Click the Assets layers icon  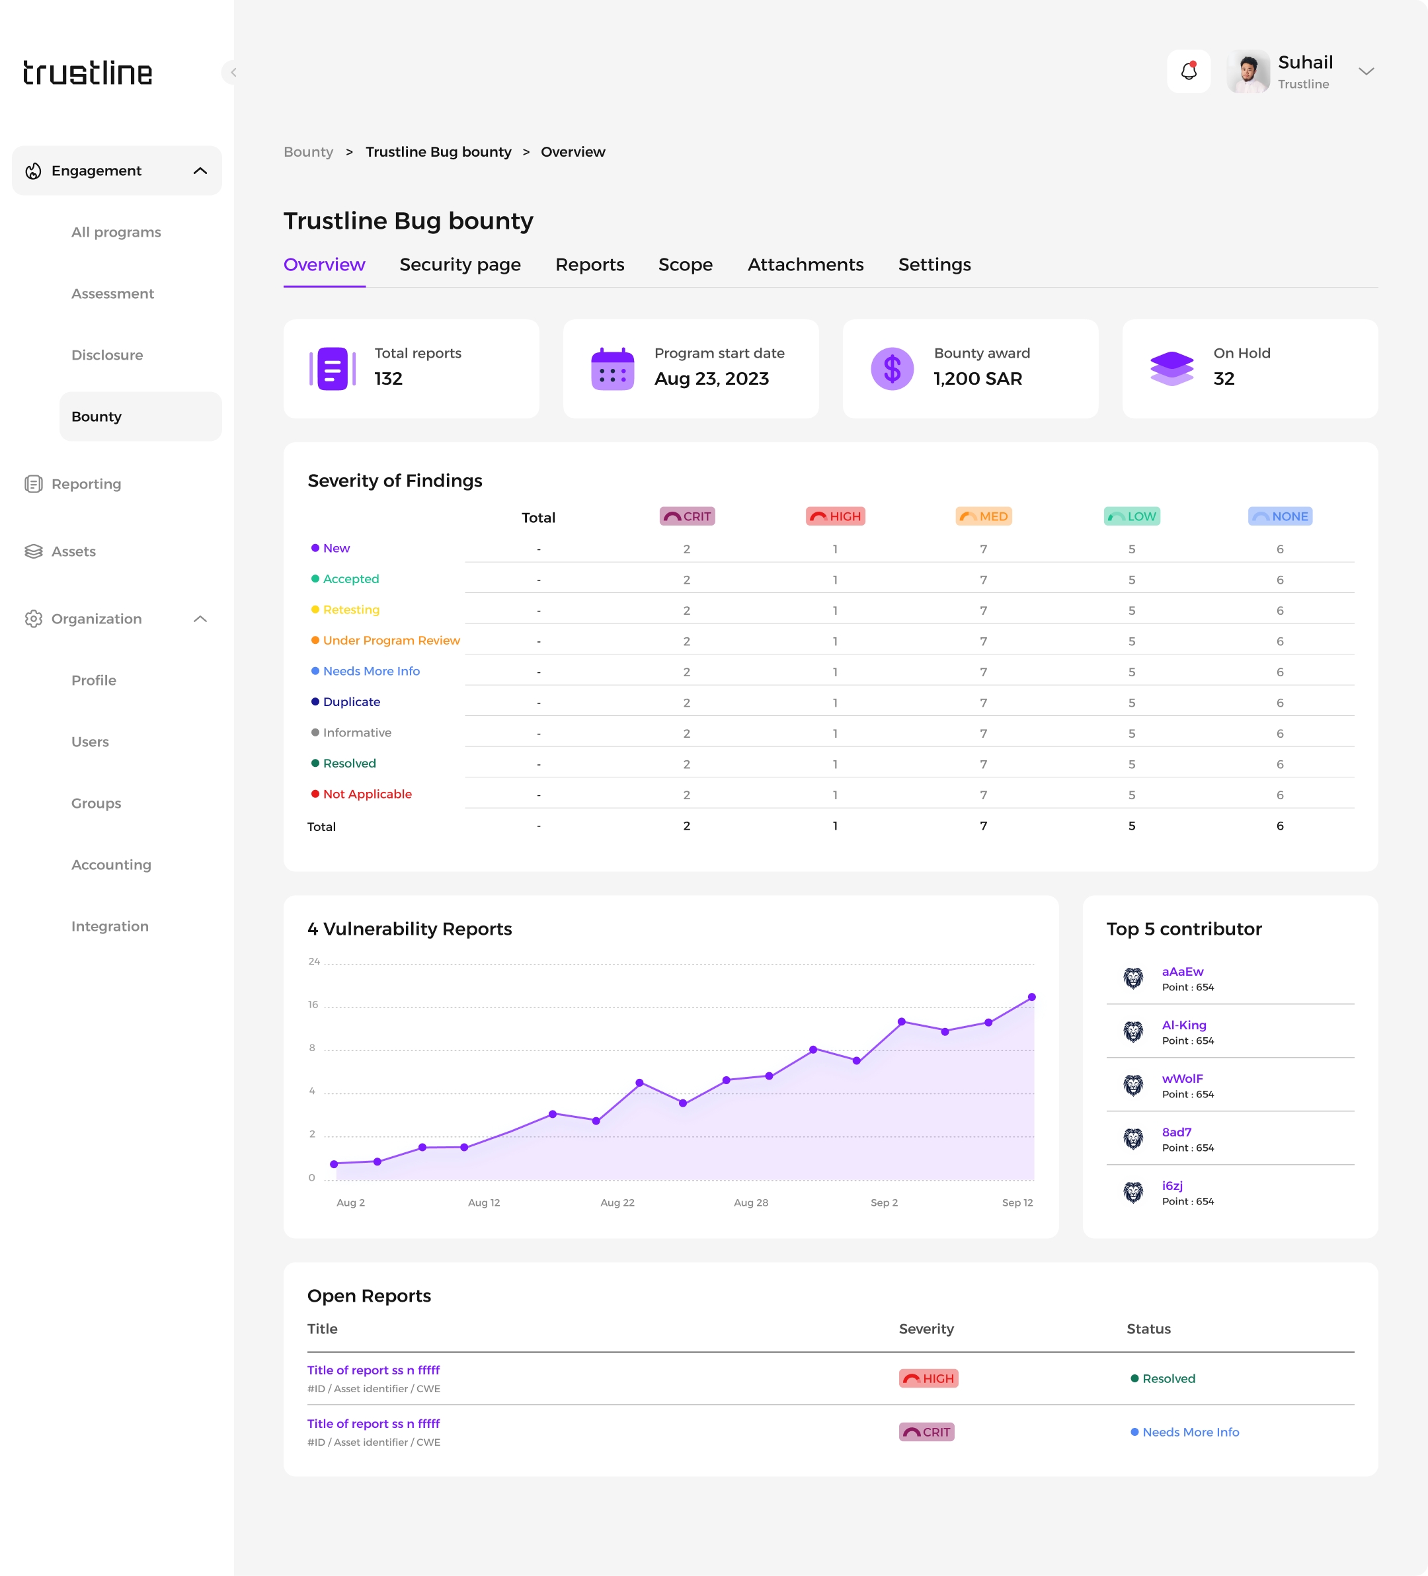[x=34, y=551]
